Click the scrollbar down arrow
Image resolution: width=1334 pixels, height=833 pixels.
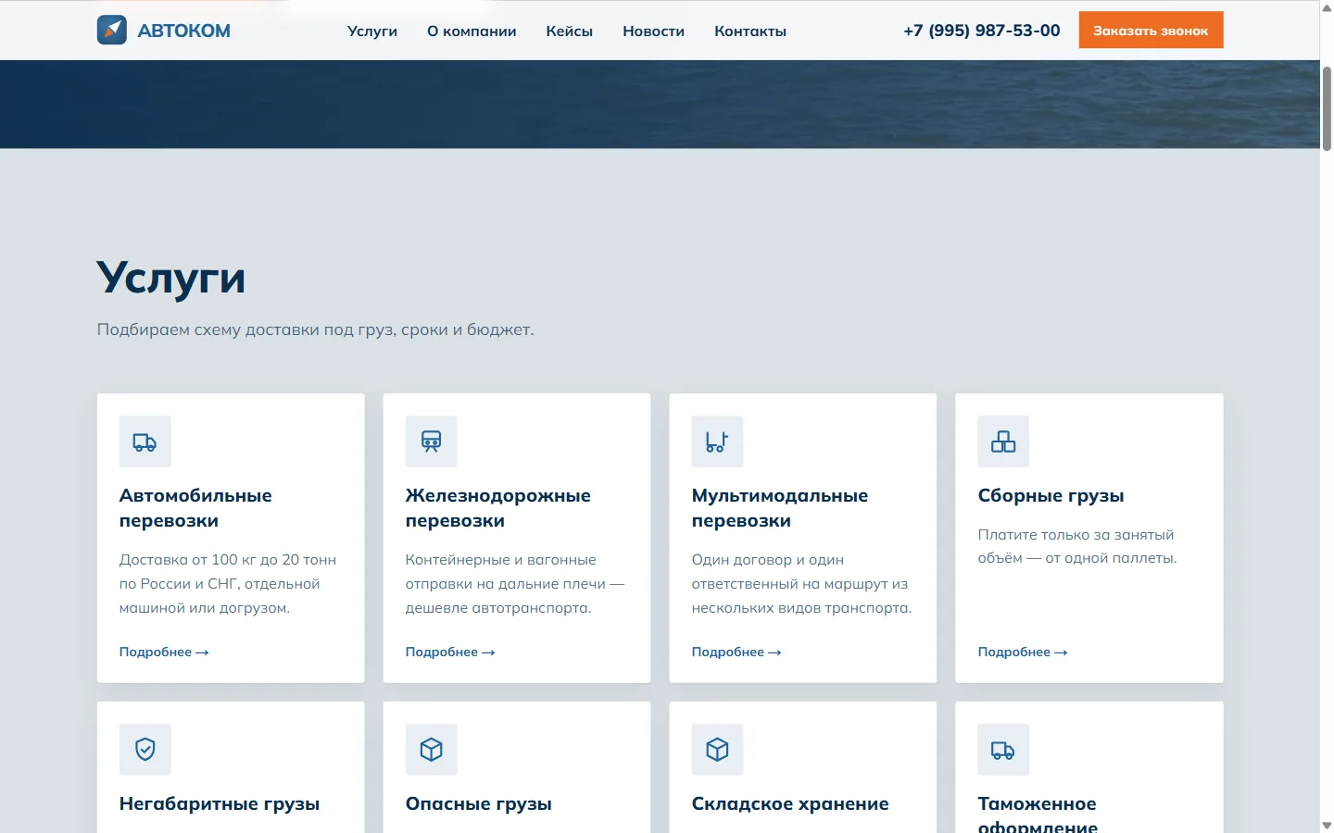click(1327, 826)
